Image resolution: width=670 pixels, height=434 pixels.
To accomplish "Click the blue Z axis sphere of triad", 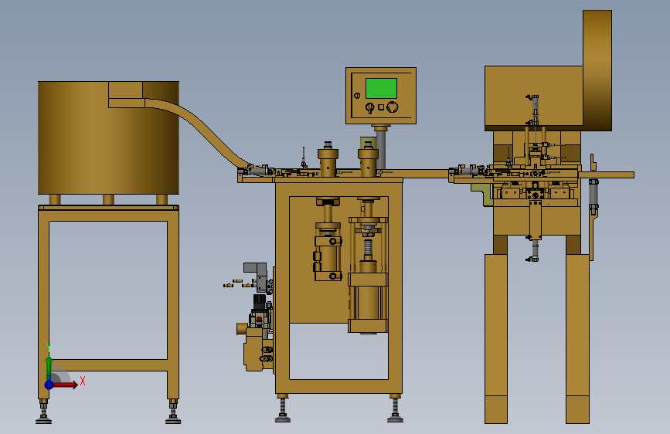I will coord(49,385).
